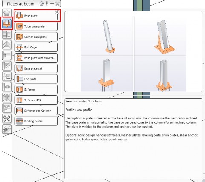Select the Stiffener joint
Screen dimensions: 205x182
coord(36,89)
